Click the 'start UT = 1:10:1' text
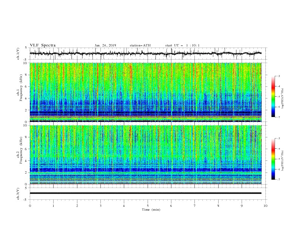The height and width of the screenshot is (231, 299). [x=182, y=45]
